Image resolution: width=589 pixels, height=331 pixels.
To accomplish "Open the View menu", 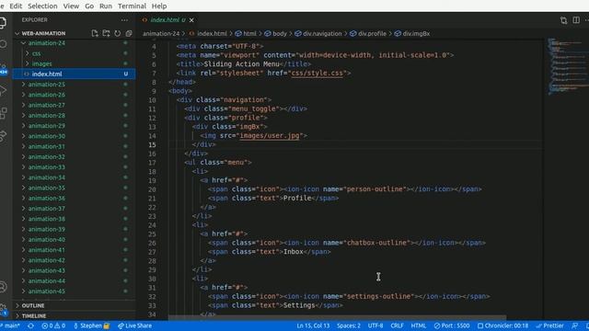I will [71, 6].
